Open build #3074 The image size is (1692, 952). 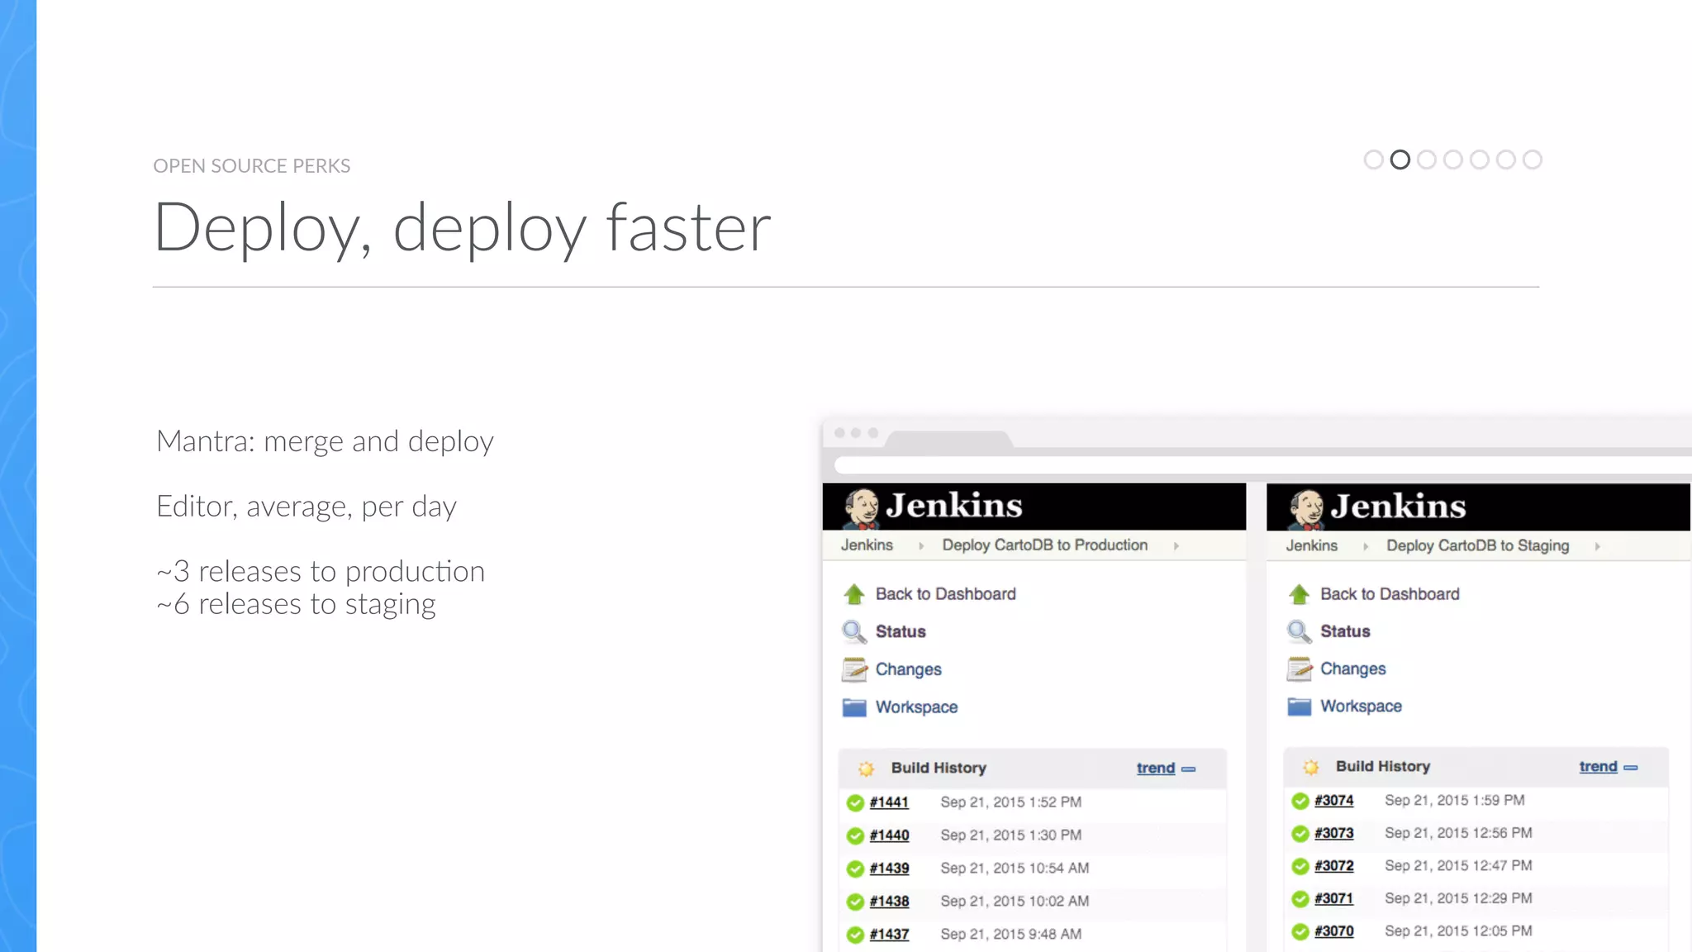[1334, 801]
